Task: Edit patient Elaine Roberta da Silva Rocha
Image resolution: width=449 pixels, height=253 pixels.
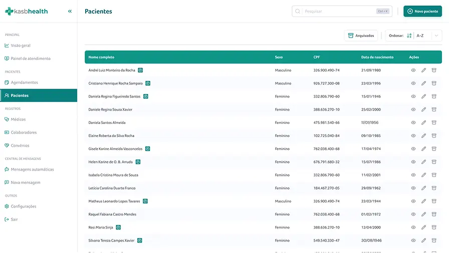Action: [423, 135]
